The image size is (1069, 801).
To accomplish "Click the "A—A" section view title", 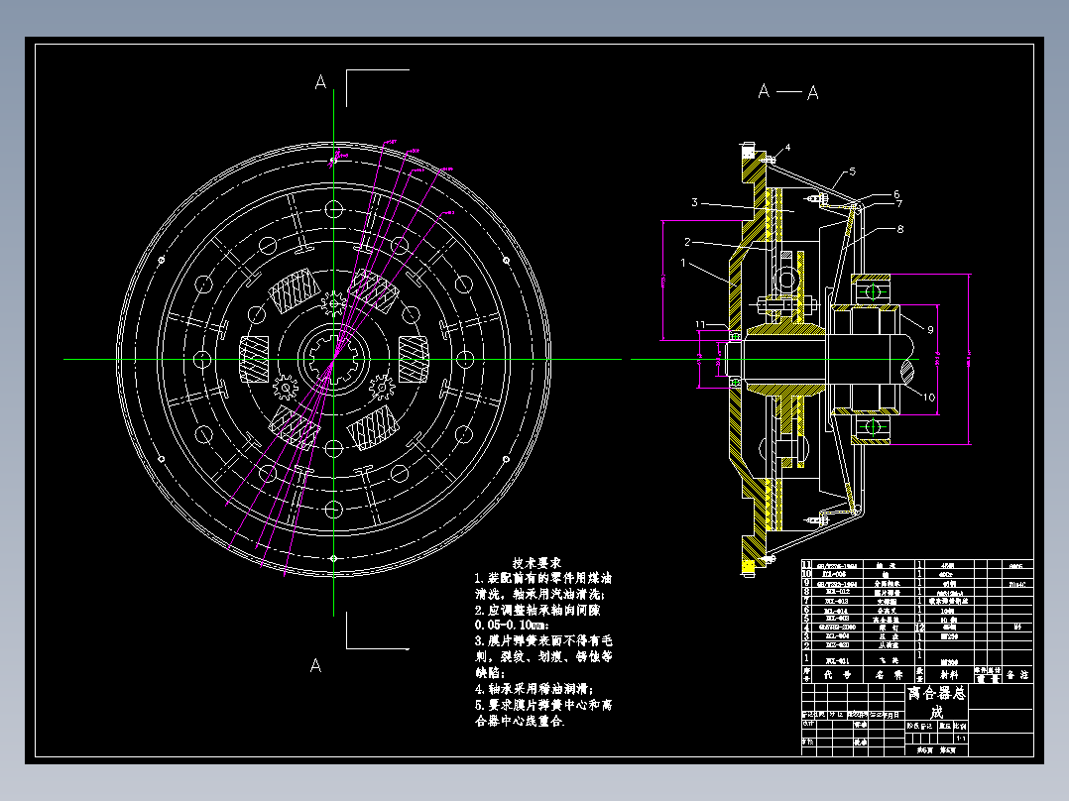I will (x=788, y=91).
